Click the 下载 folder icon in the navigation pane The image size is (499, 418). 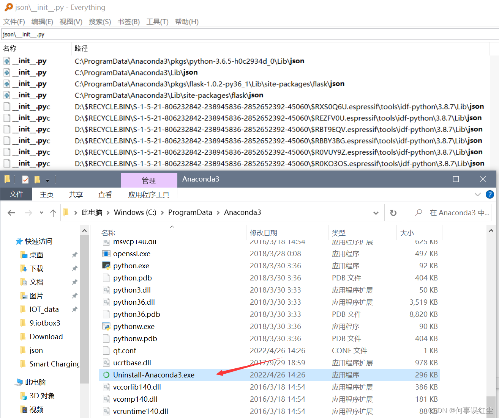click(x=24, y=269)
